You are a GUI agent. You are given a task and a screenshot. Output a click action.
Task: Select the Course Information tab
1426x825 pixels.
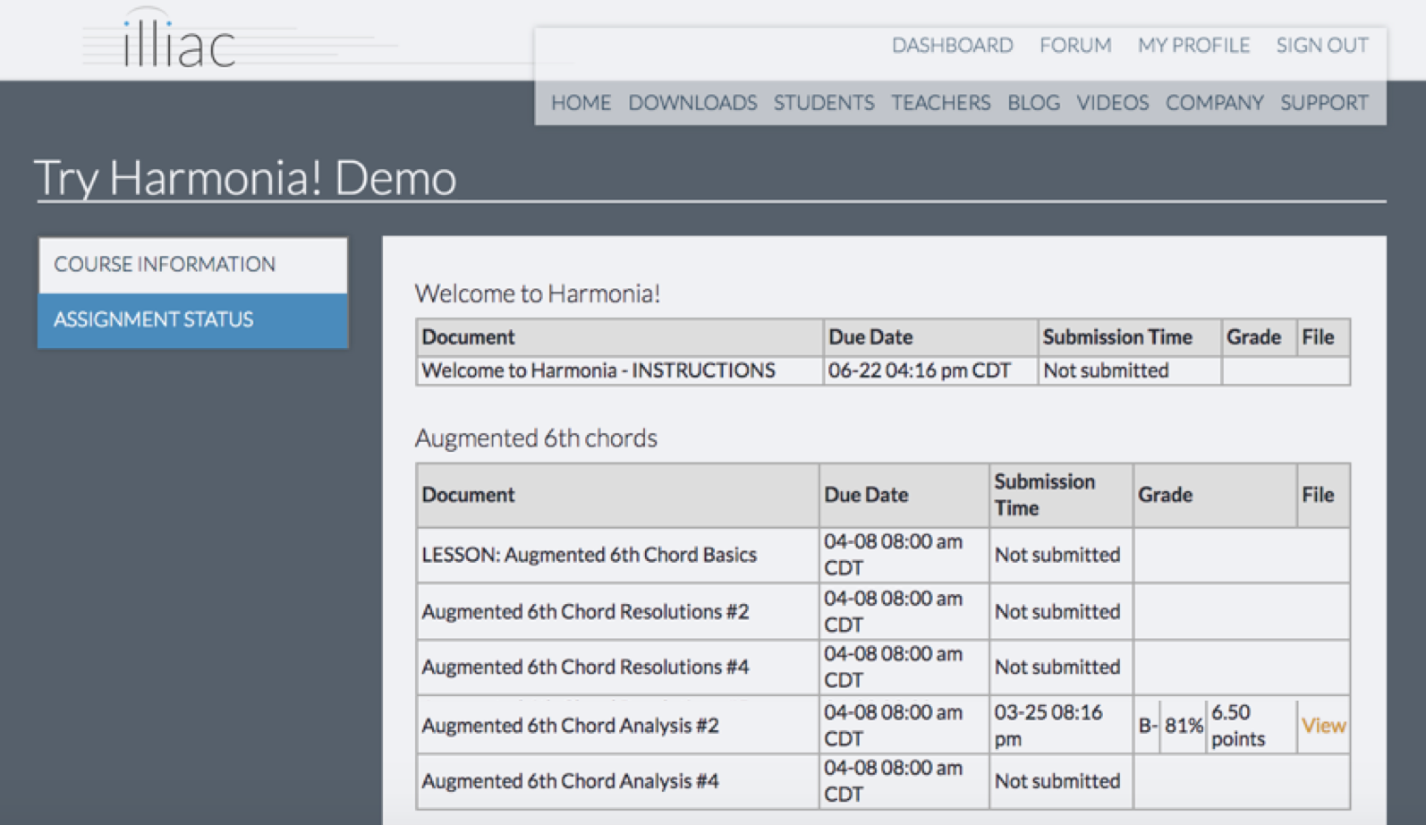192,265
